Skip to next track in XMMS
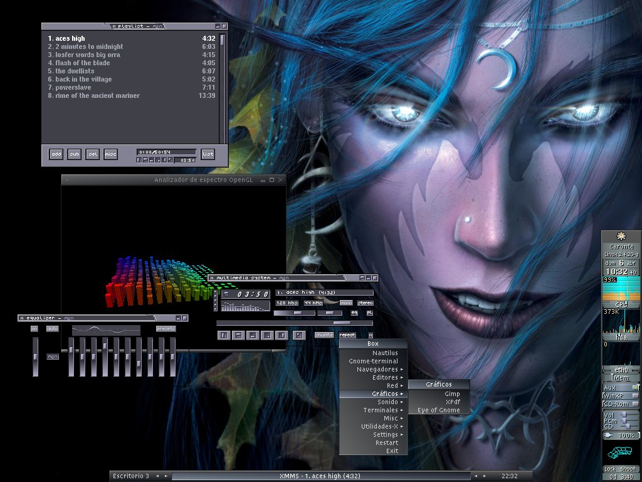 (282, 335)
